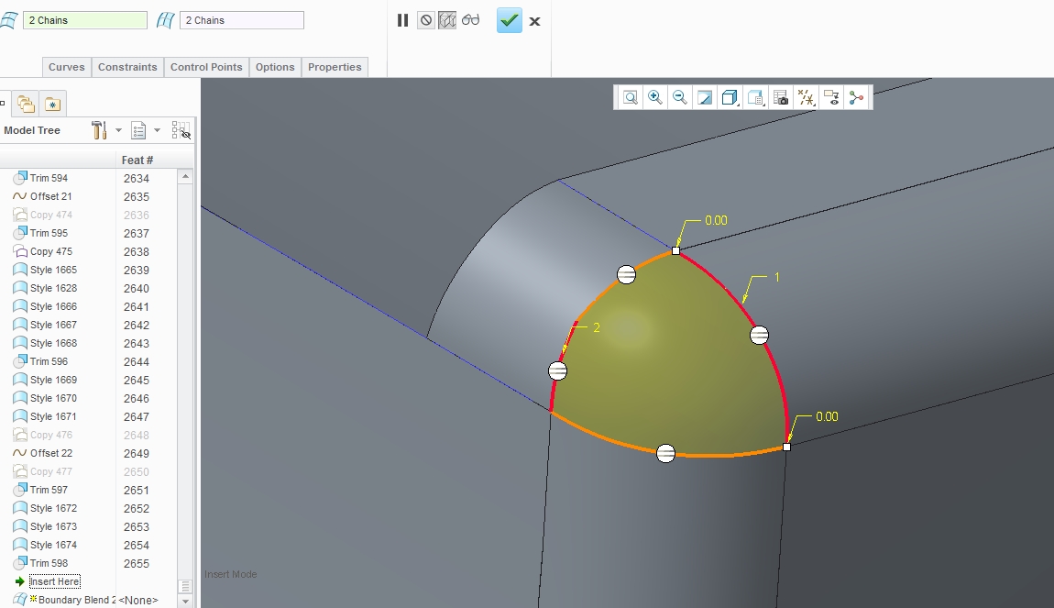1054x608 pixels.
Task: Select Copy 474 in the model tree
Action: pyautogui.click(x=51, y=215)
